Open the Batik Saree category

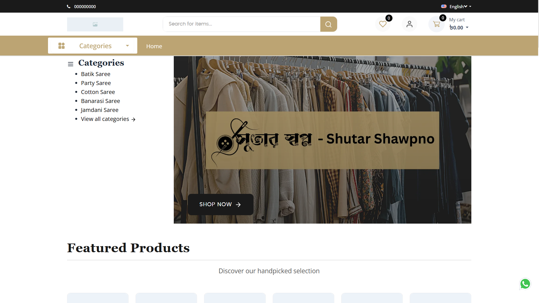pos(95,74)
